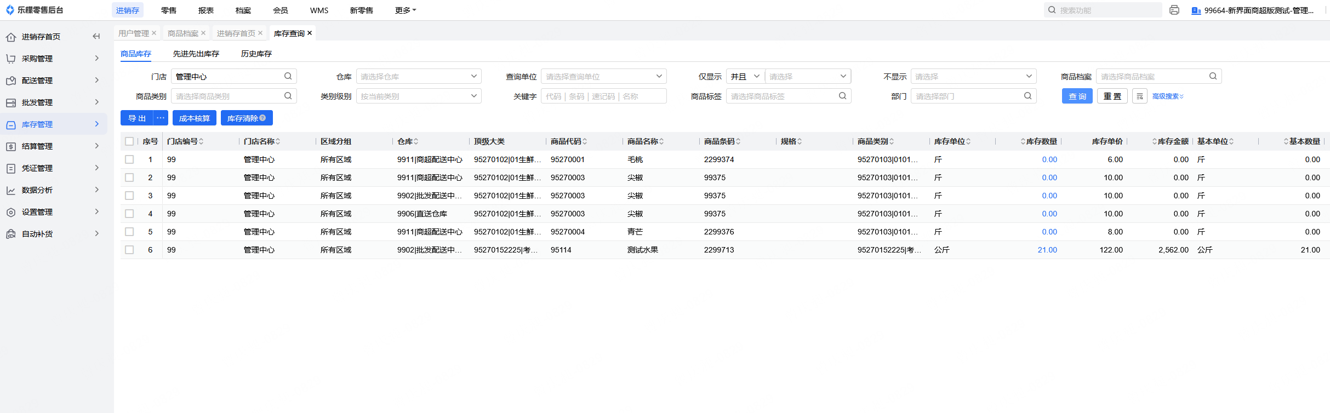Open the 更多 menu in top navigation

[x=405, y=10]
